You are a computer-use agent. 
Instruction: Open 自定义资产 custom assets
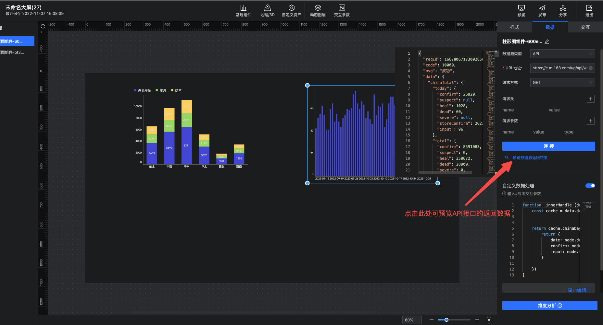pyautogui.click(x=291, y=11)
